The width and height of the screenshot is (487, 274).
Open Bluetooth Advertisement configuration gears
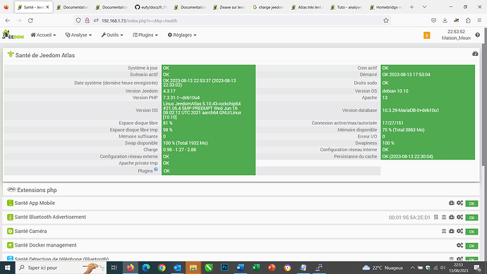(x=460, y=217)
